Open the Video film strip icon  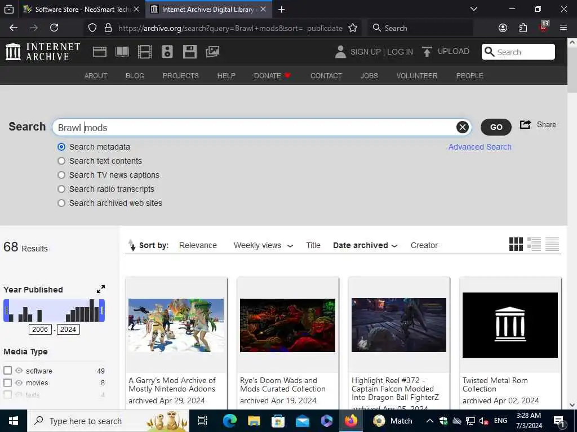coord(145,52)
